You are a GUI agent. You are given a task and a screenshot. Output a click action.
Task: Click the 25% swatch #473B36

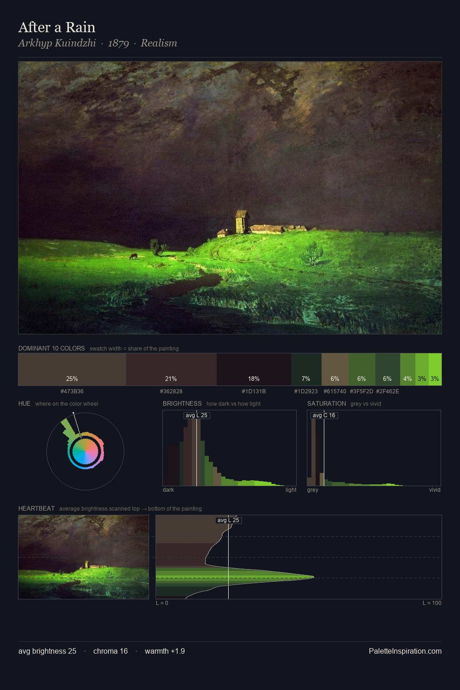[x=72, y=369]
